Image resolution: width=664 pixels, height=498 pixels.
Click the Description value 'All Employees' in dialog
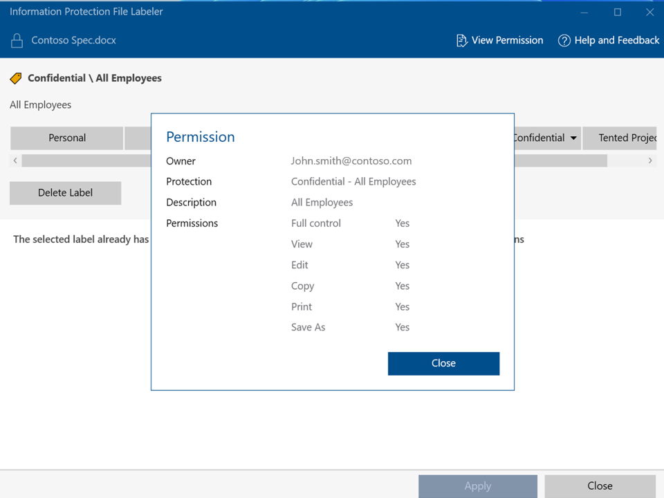[x=322, y=203]
